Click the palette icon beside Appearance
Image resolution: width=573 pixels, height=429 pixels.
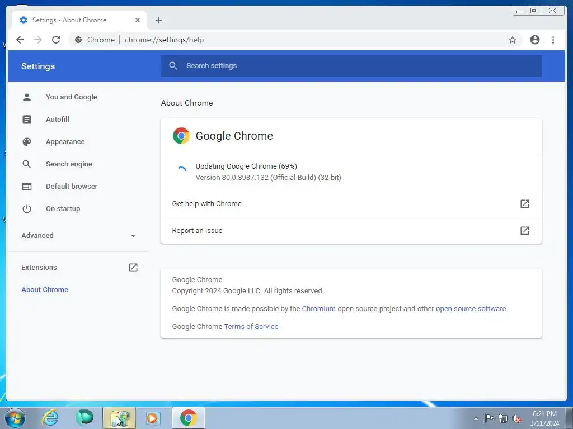(27, 141)
